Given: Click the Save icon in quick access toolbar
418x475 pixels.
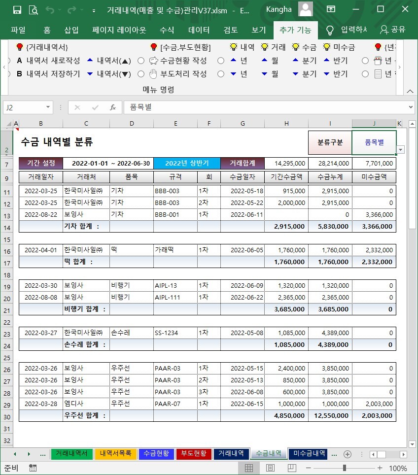Looking at the screenshot, I should pos(17,10).
